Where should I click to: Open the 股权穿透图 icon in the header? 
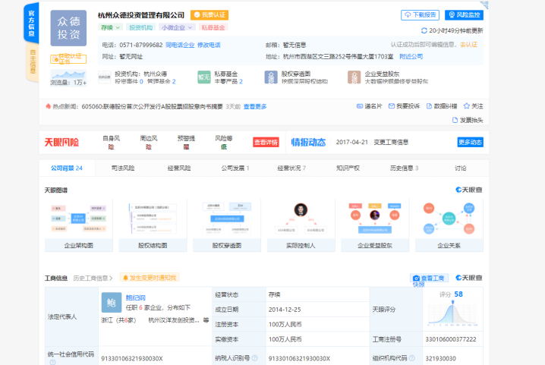(x=271, y=77)
